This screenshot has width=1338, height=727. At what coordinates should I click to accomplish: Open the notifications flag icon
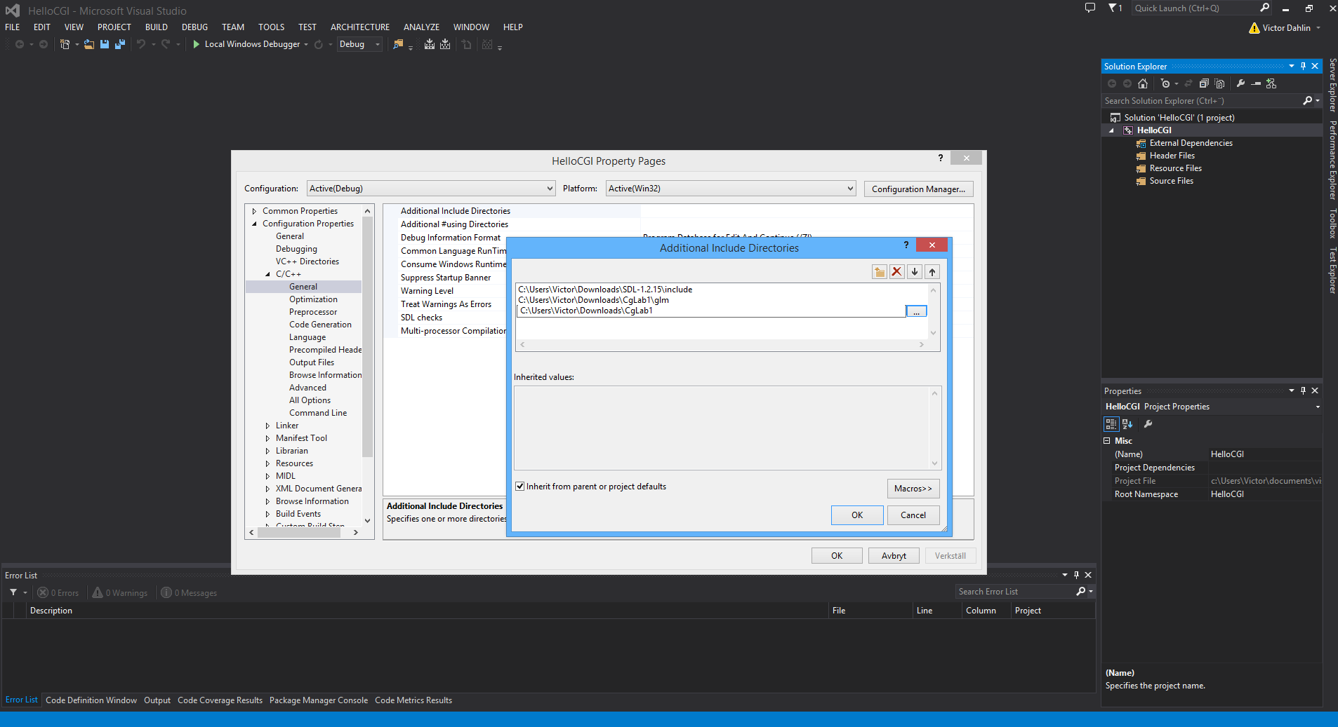(x=1113, y=8)
